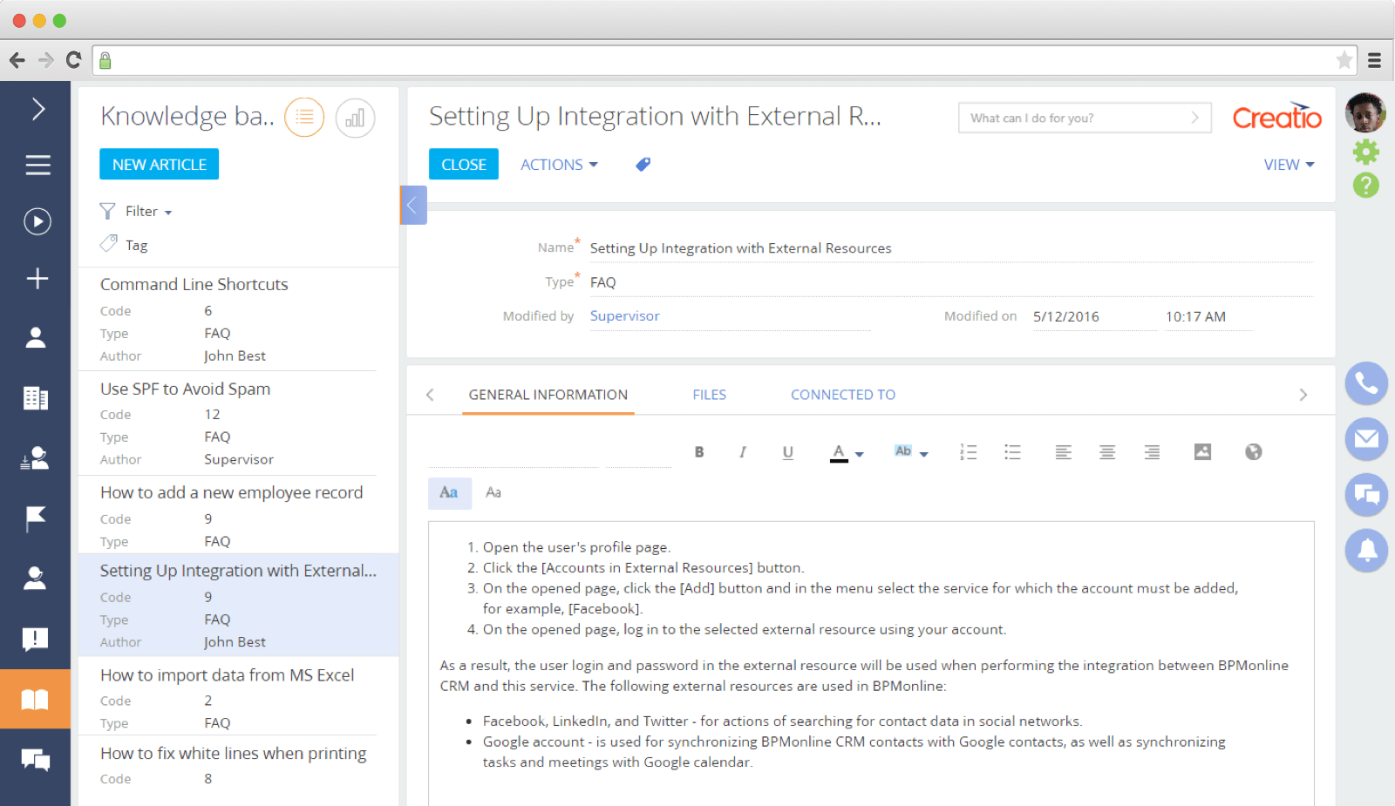Toggle italic text formatting

pos(743,451)
